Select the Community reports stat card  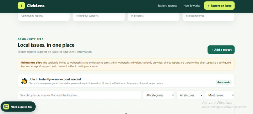tap(44, 17)
